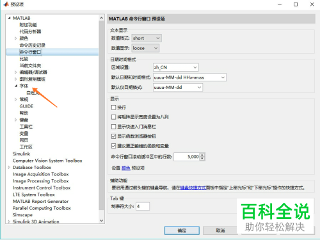Uncheck suggest corrections for functions and variables
The image size is (320, 240).
pyautogui.click(x=114, y=146)
